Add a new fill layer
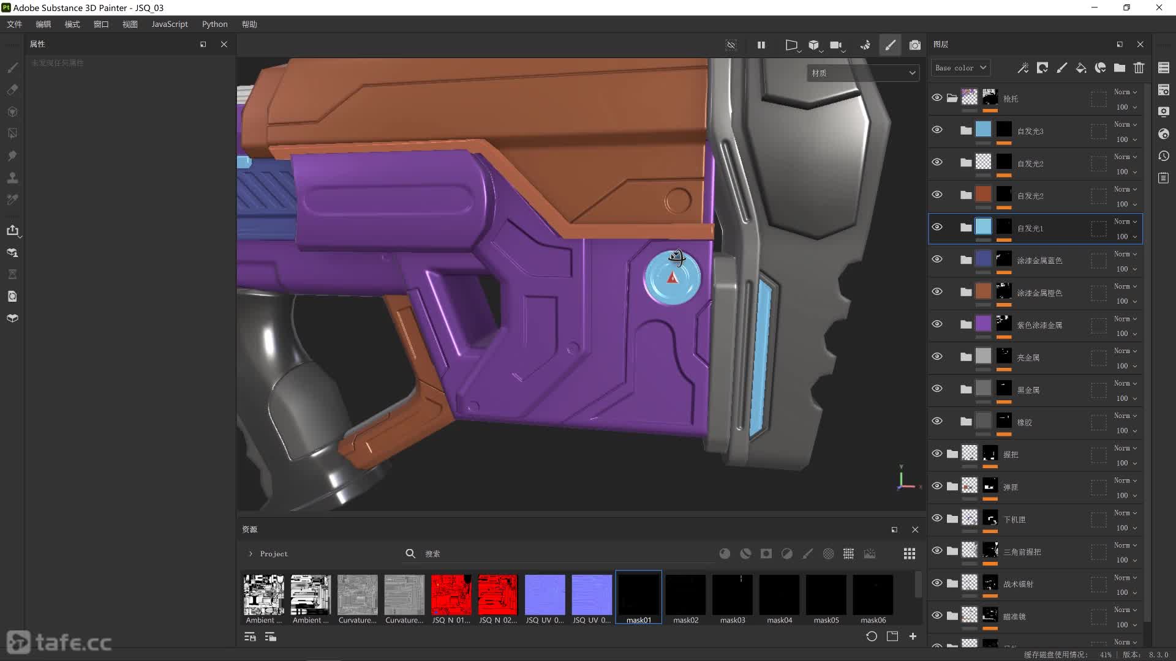Screen dimensions: 1176x661 pyautogui.click(x=1081, y=68)
